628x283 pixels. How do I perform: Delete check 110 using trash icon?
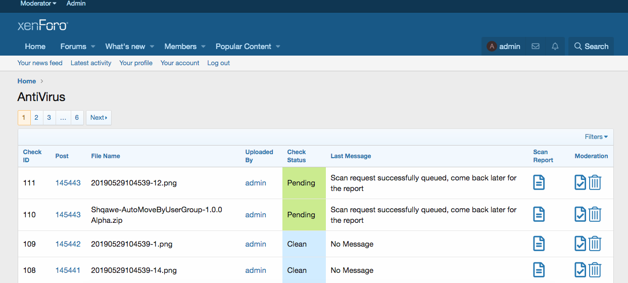tap(595, 214)
